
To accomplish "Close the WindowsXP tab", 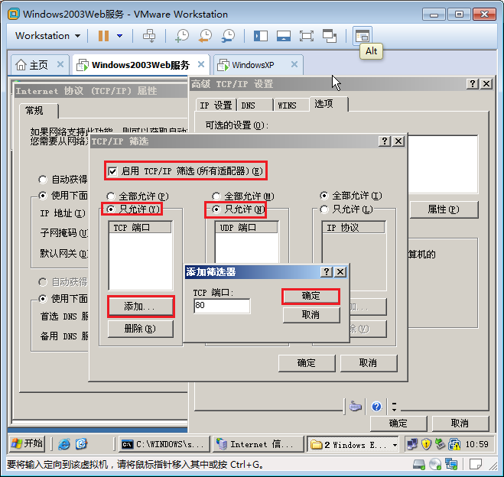I will [294, 64].
